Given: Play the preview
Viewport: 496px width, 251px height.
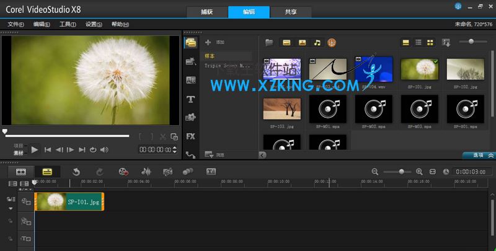Looking at the screenshot, I should (35, 149).
